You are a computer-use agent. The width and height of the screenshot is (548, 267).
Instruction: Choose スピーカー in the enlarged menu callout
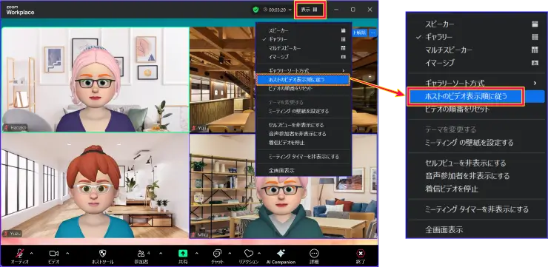point(440,24)
